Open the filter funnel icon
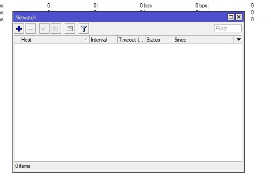Viewport: 271px width, 191px height. [x=84, y=29]
